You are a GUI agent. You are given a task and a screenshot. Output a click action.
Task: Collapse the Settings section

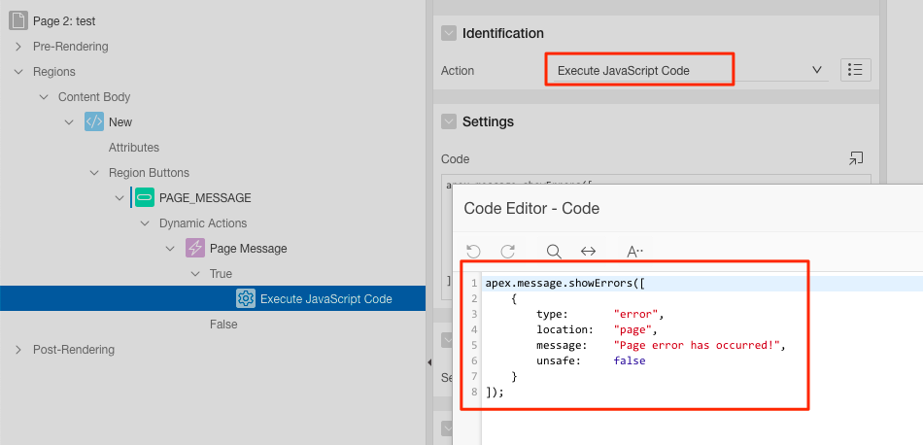click(449, 121)
